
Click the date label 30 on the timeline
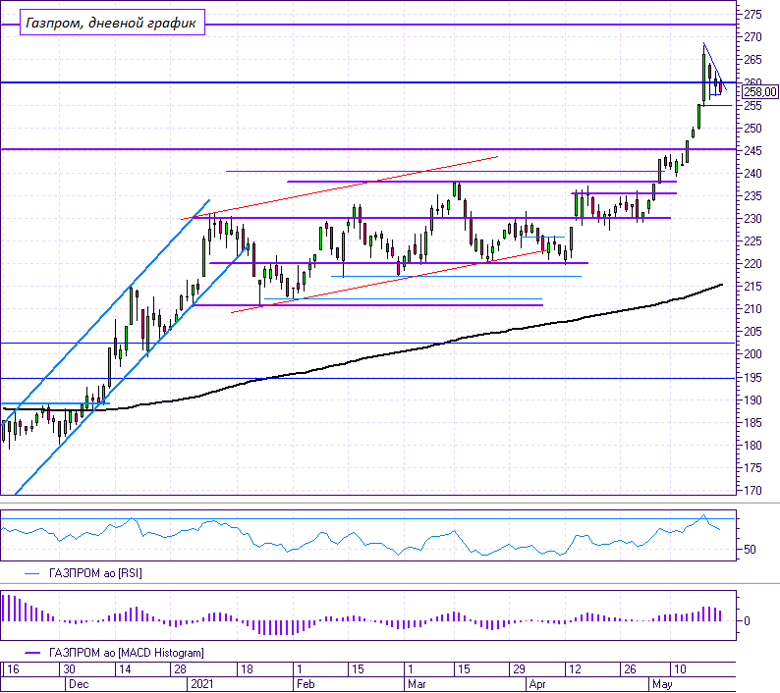click(x=69, y=669)
